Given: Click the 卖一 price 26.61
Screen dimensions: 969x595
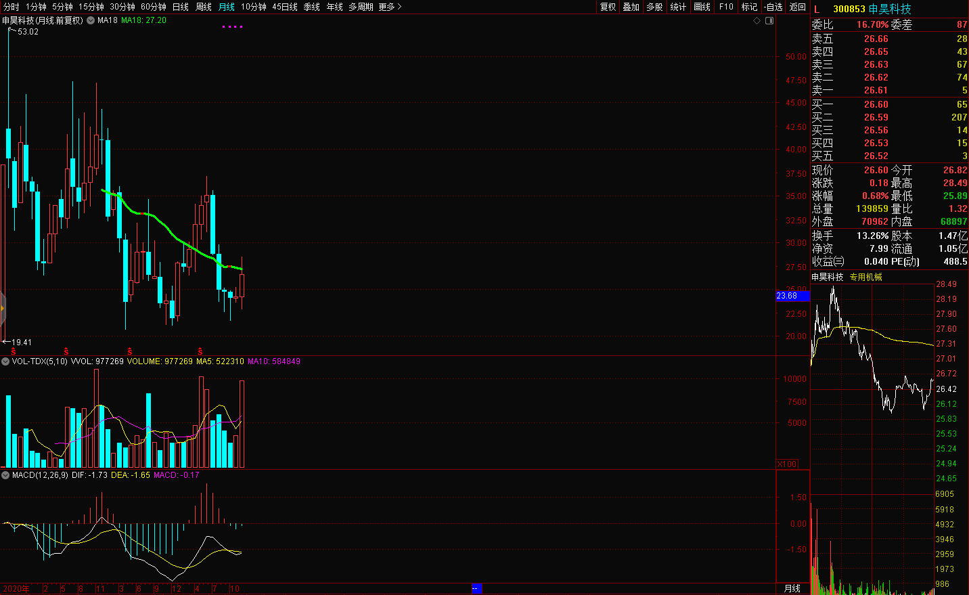Looking at the screenshot, I should pos(876,90).
